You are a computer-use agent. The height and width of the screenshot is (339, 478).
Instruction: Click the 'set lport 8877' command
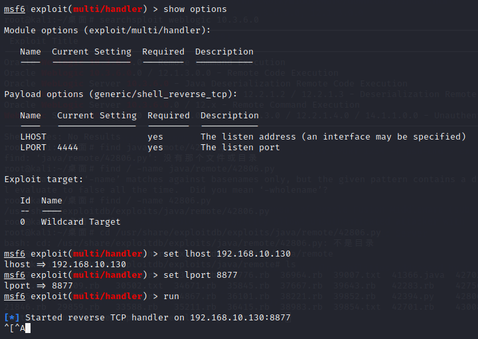click(x=200, y=275)
